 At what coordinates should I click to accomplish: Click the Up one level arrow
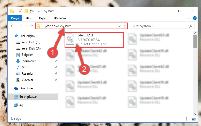(x=32, y=26)
